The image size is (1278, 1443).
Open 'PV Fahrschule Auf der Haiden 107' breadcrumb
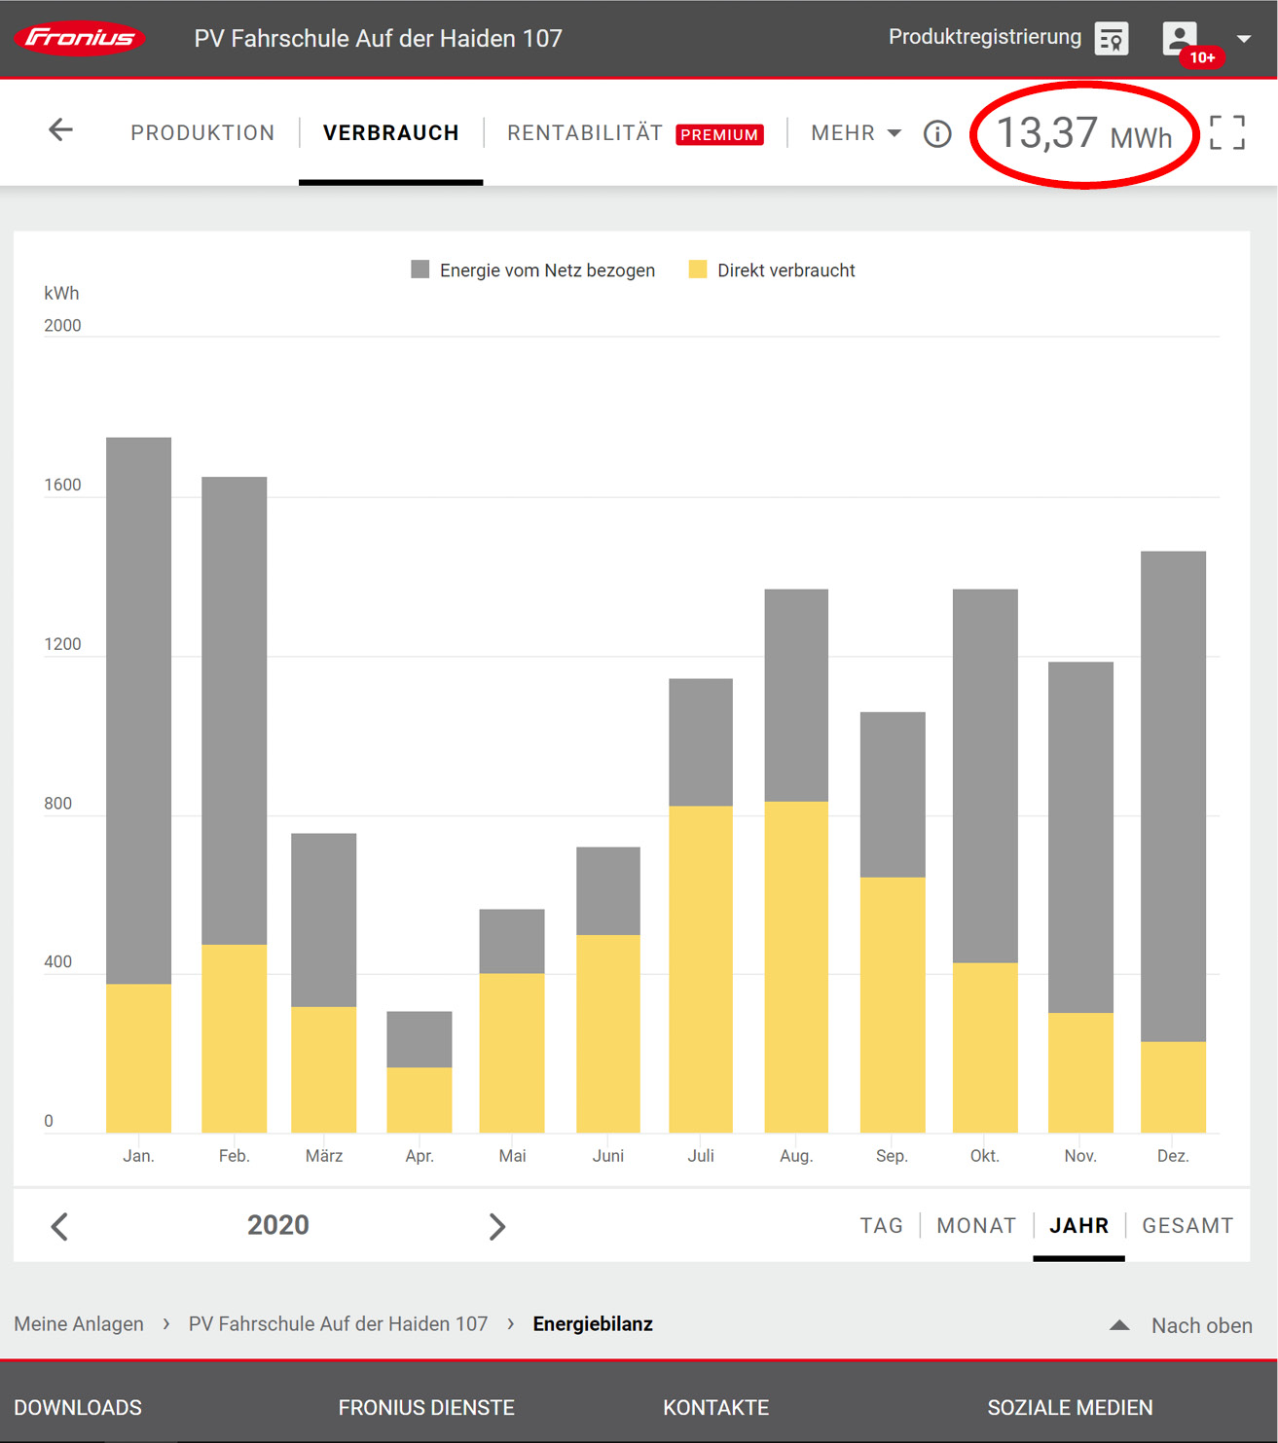(338, 1324)
